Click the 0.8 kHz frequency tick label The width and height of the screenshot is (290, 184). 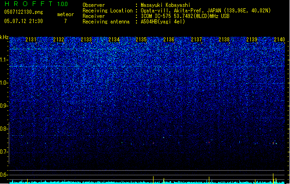[x=4, y=129]
